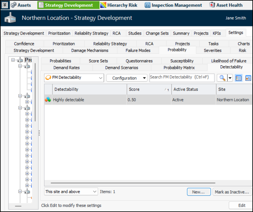Switch to list view toggle
The width and height of the screenshot is (253, 212).
pos(238,78)
